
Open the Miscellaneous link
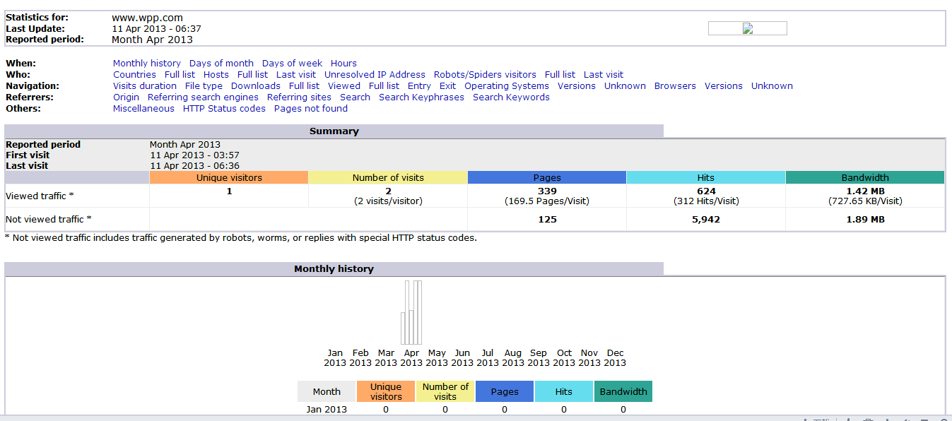coord(143,108)
